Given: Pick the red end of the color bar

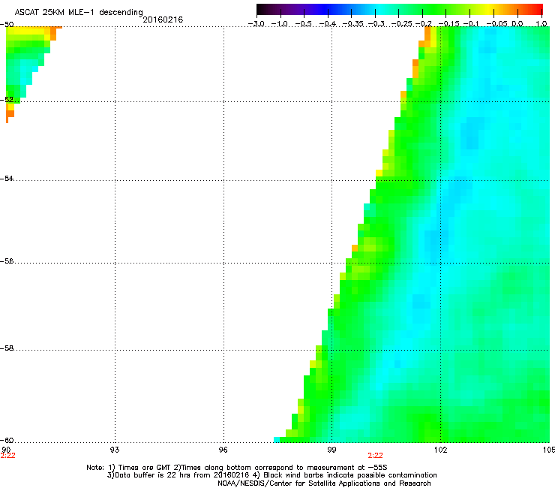Looking at the screenshot, I should pyautogui.click(x=537, y=10).
